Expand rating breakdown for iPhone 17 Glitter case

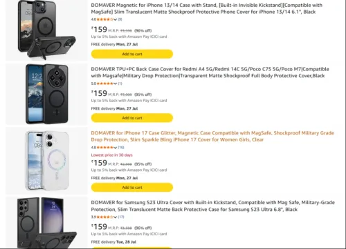pyautogui.click(x=115, y=148)
